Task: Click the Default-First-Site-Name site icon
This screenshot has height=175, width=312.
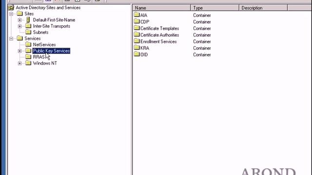Action: [x=28, y=19]
